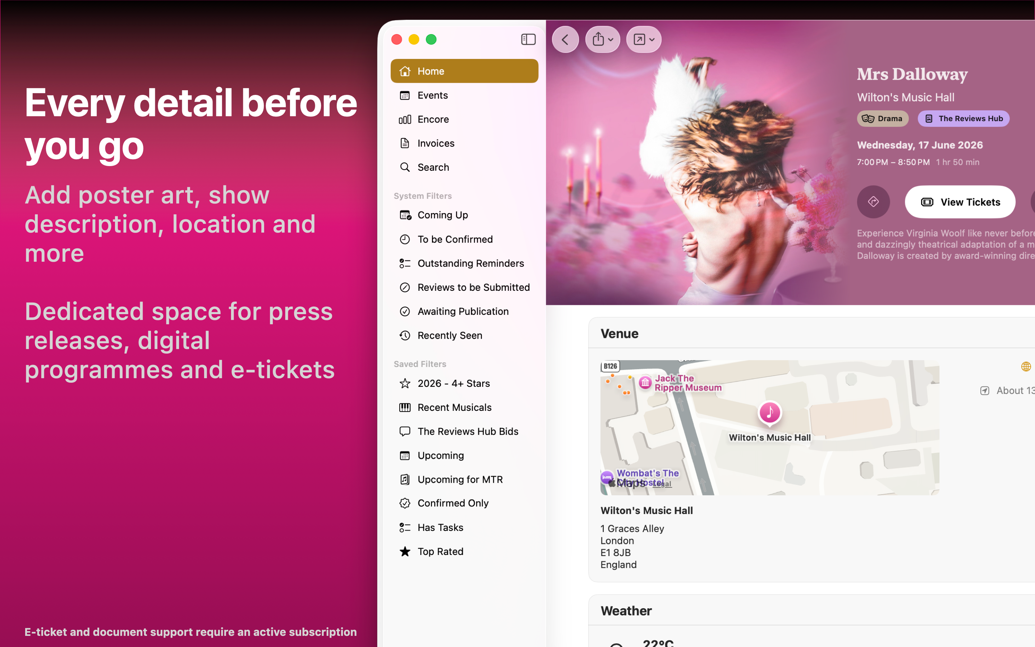Select the Awaiting Publication filter
The width and height of the screenshot is (1035, 647).
tap(464, 311)
